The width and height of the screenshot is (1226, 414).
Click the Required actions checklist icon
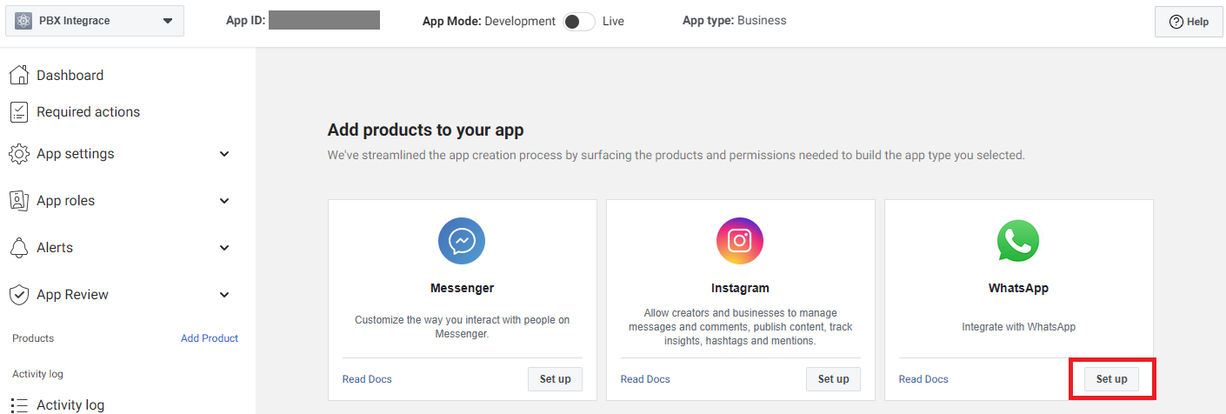point(19,112)
